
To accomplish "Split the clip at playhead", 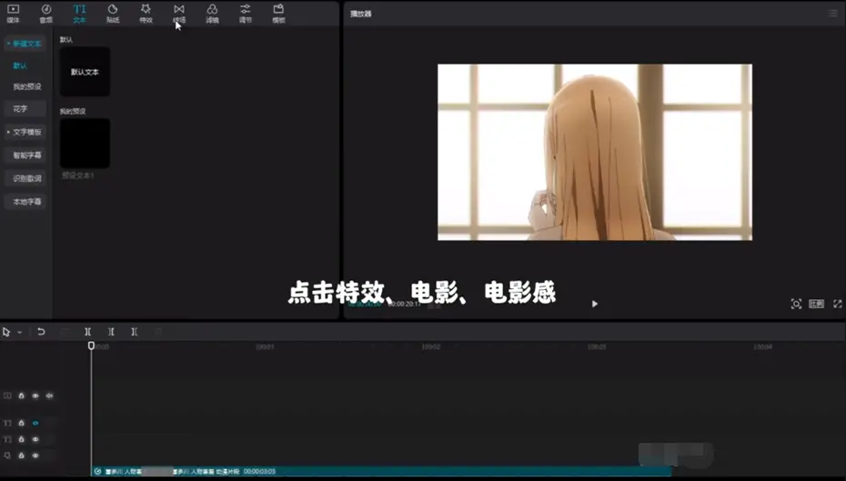I will [88, 332].
